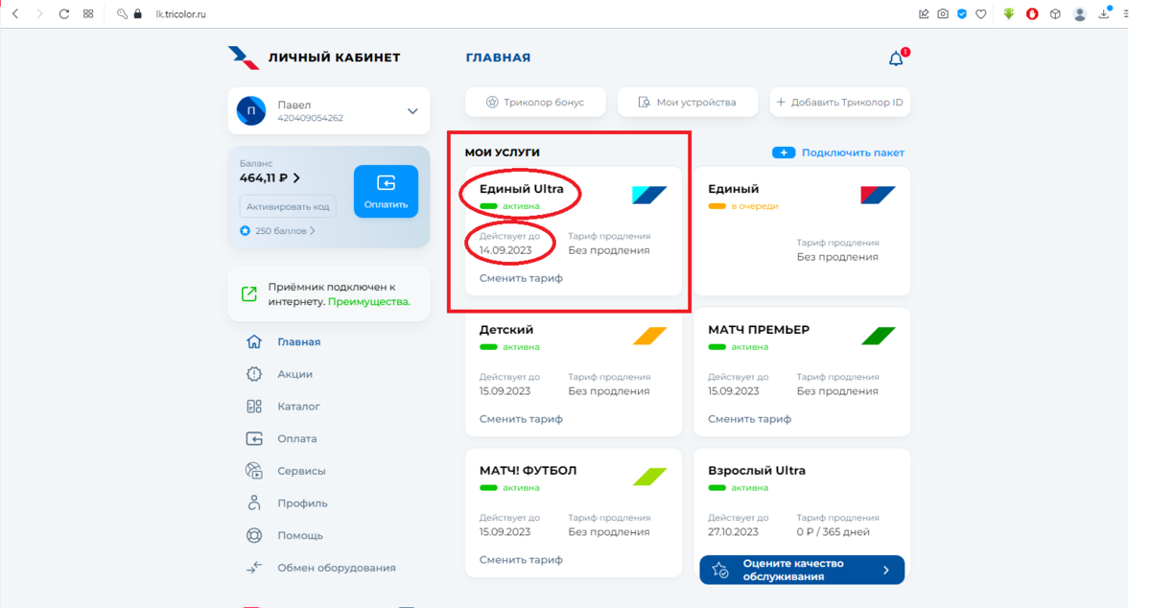1151x608 pixels.
Task: Click Добавить Триколор ID button
Action: pos(840,102)
